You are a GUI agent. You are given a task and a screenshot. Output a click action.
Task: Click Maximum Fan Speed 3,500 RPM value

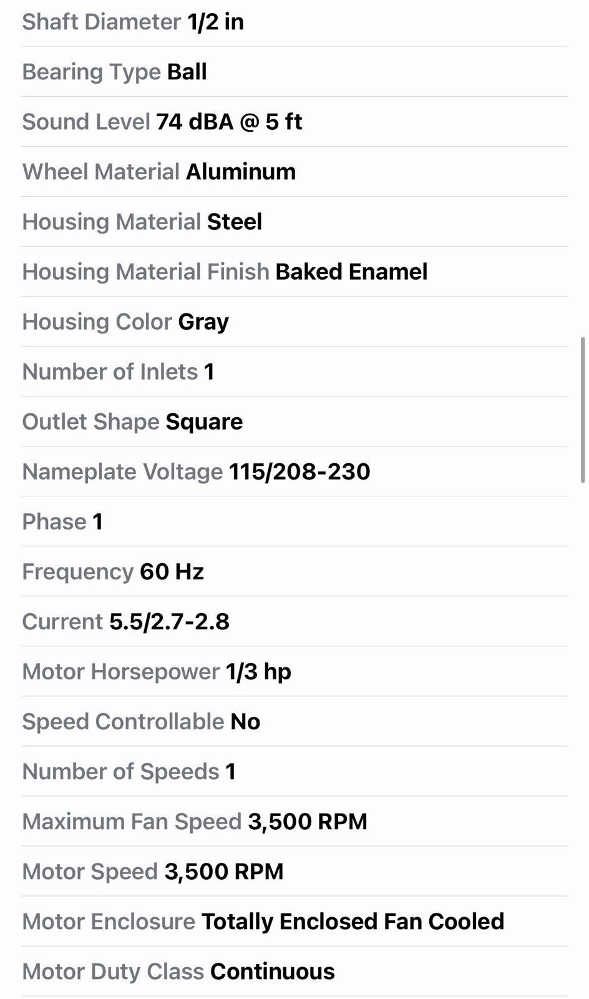(x=308, y=822)
